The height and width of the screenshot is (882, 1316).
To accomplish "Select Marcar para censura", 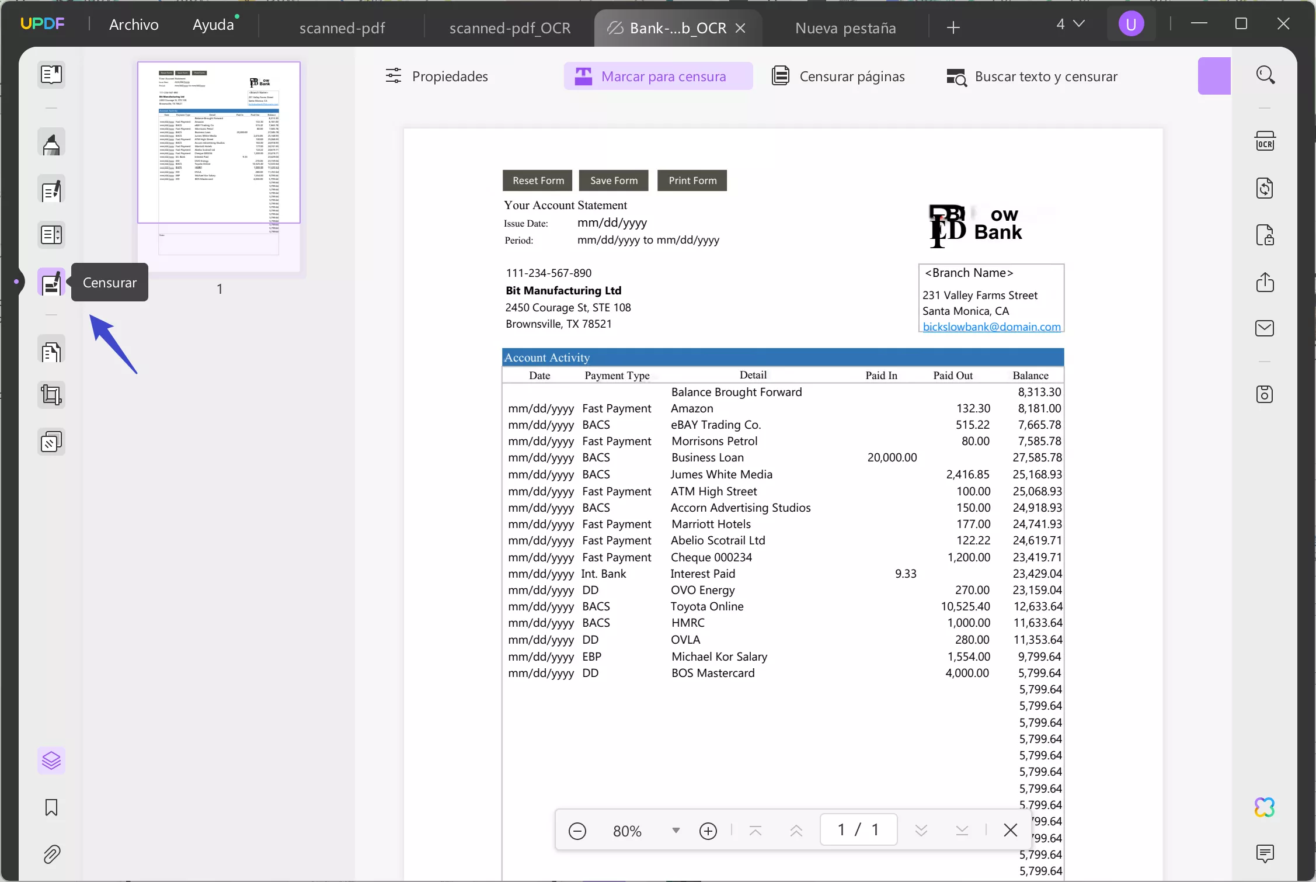I will [658, 77].
